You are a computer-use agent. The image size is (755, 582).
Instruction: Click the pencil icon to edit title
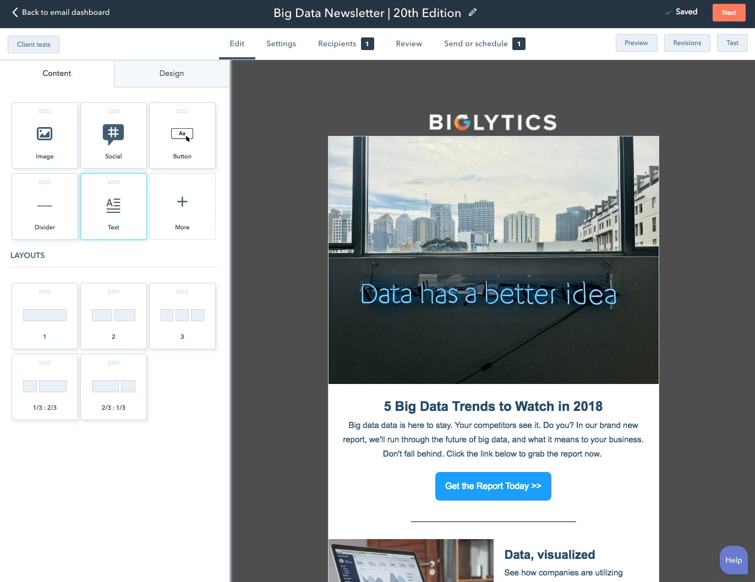[x=473, y=12]
